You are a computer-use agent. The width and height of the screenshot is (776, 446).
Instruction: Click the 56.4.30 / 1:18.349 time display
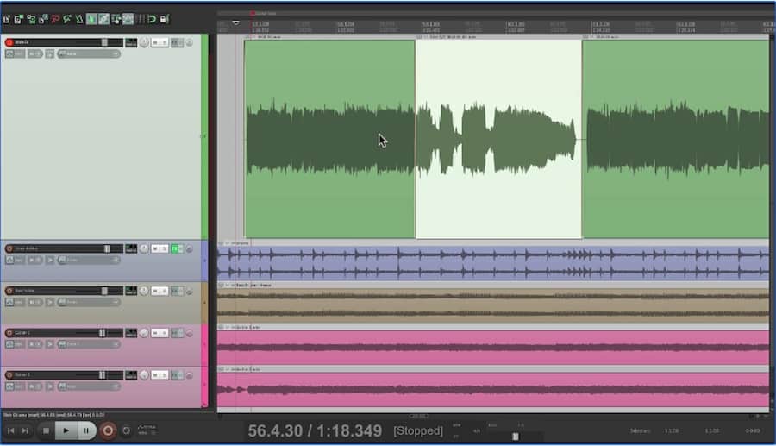pos(315,430)
